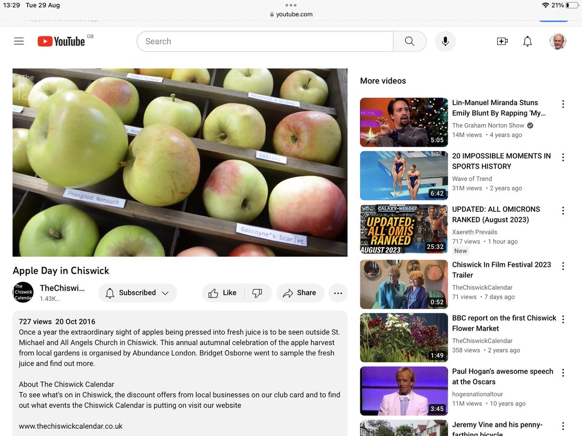
Task: Open the thechiswickcalendar.co.uk link
Action: click(71, 426)
